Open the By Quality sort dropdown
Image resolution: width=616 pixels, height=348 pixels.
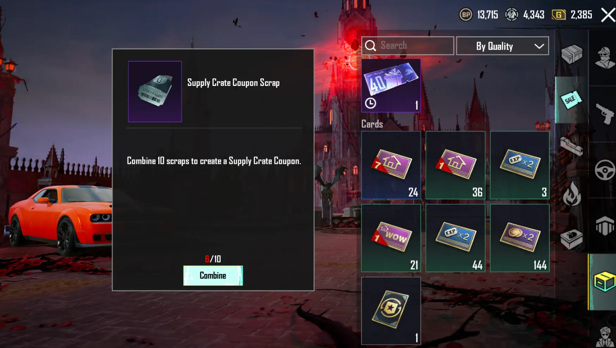(x=502, y=46)
